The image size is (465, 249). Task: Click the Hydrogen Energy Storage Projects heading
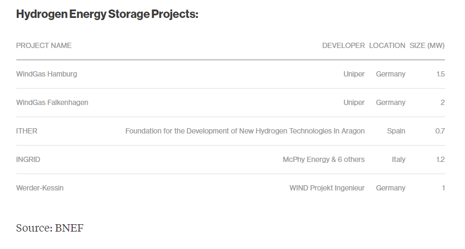(x=107, y=14)
